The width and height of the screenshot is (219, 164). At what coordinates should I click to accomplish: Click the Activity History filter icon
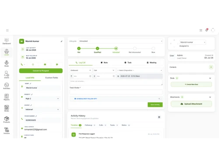pyautogui.click(x=159, y=117)
